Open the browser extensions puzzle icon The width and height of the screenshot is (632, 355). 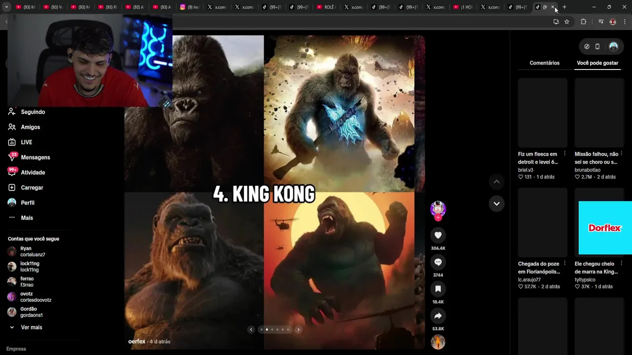(583, 22)
